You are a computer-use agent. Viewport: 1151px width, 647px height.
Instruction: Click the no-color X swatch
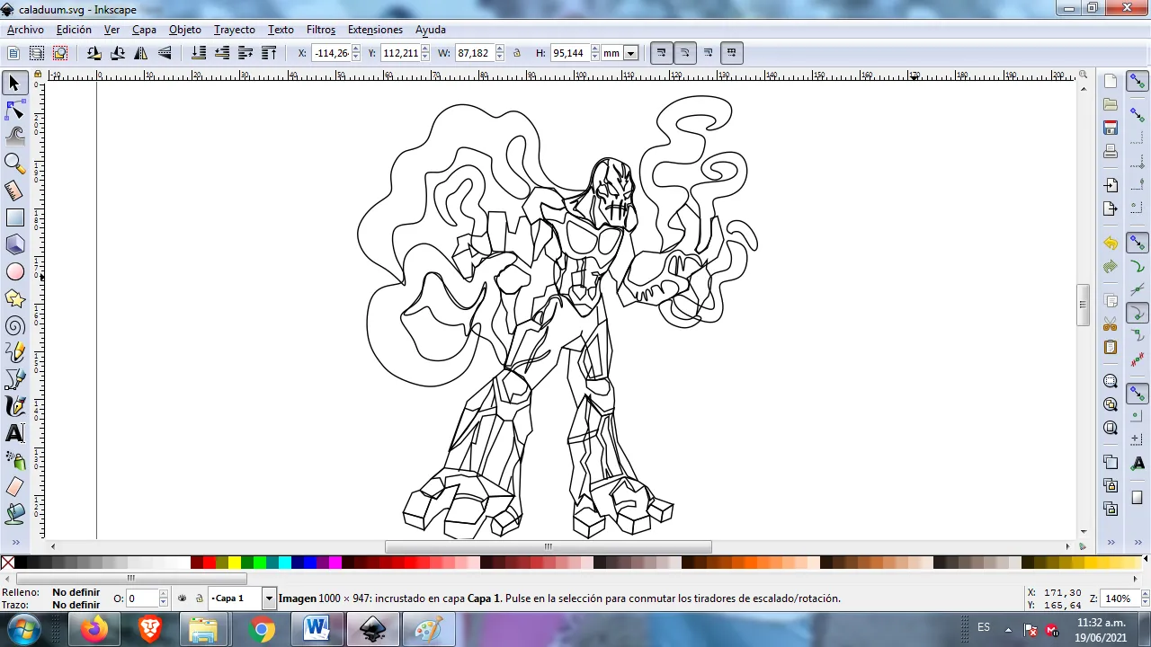tap(7, 563)
